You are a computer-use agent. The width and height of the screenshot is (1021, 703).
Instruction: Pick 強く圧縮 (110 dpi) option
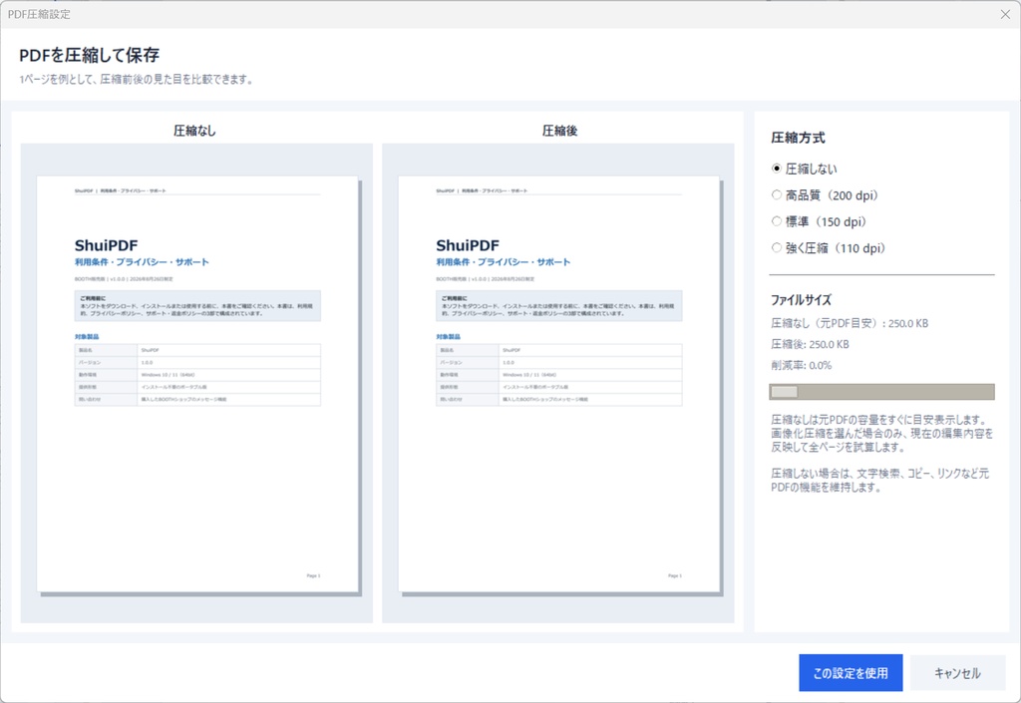tap(829, 248)
